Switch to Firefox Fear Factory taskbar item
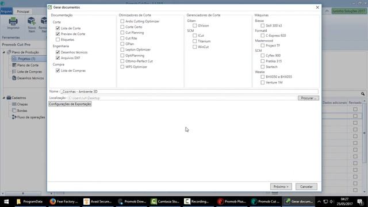Image resolution: width=368 pixels, height=207 pixels. point(64,201)
